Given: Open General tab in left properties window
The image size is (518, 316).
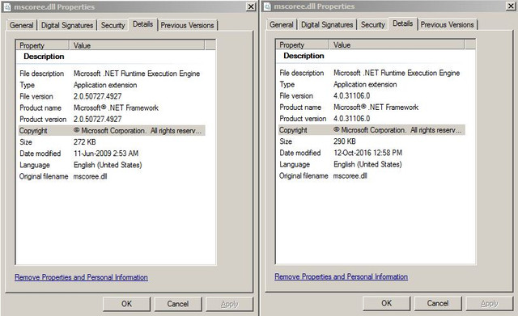Looking at the screenshot, I should point(22,25).
